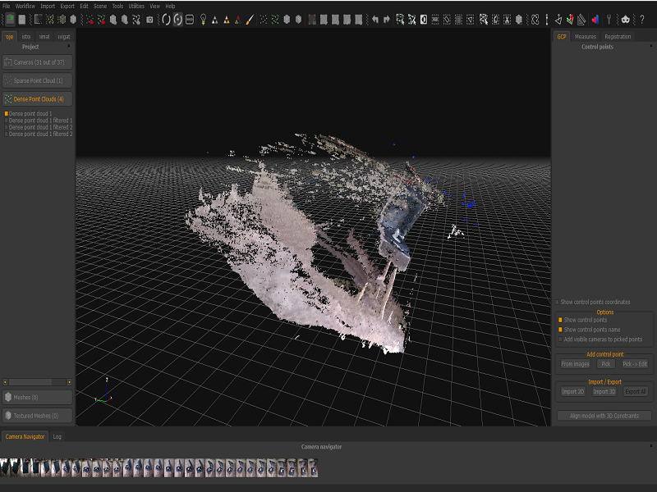Click the Save project toolbar icon

(22, 19)
